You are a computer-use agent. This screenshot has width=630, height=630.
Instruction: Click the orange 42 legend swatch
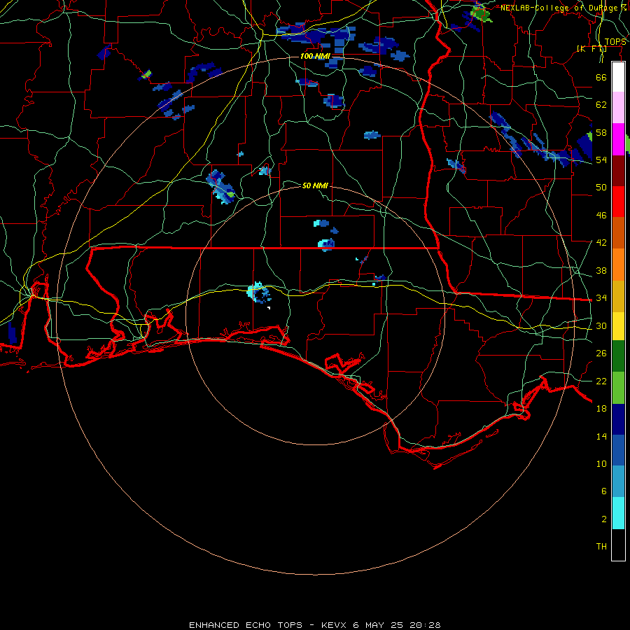[x=618, y=265]
